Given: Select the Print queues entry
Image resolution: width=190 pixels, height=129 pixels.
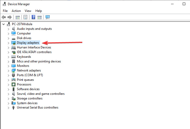Looking at the screenshot, I should pyautogui.click(x=25, y=80).
